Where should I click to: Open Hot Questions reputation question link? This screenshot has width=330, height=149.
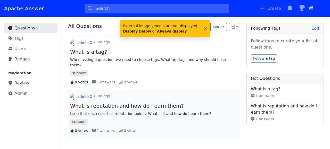pos(284,109)
